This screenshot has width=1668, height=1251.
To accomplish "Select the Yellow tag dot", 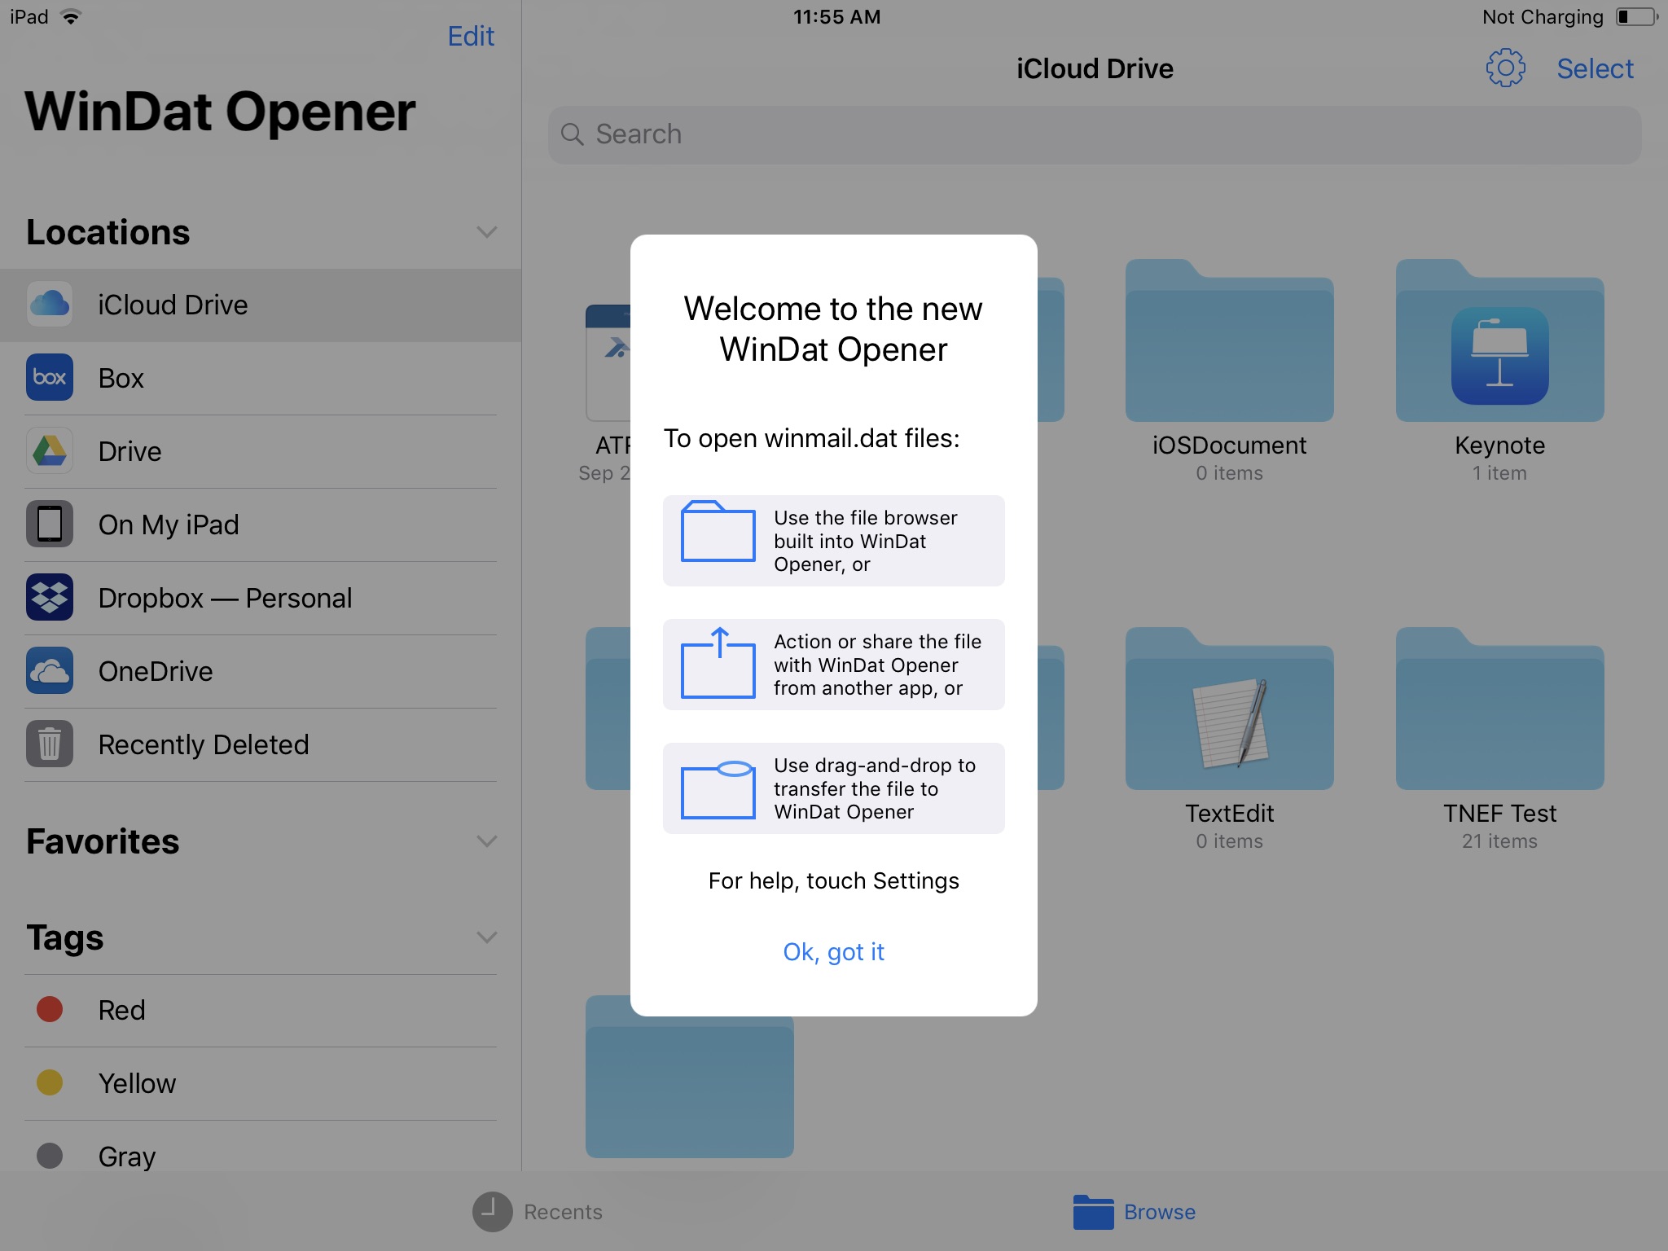I will pyautogui.click(x=50, y=1083).
